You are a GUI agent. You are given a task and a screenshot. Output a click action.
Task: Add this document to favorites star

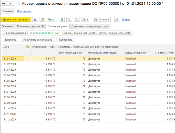(x=18, y=4)
